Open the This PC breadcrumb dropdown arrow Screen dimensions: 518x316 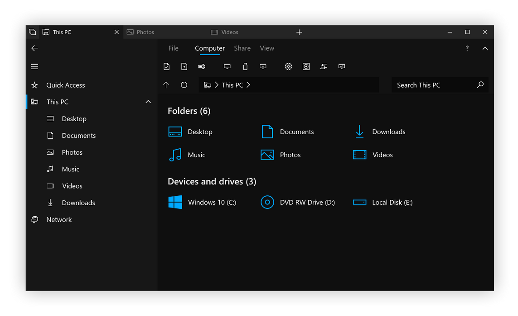248,85
